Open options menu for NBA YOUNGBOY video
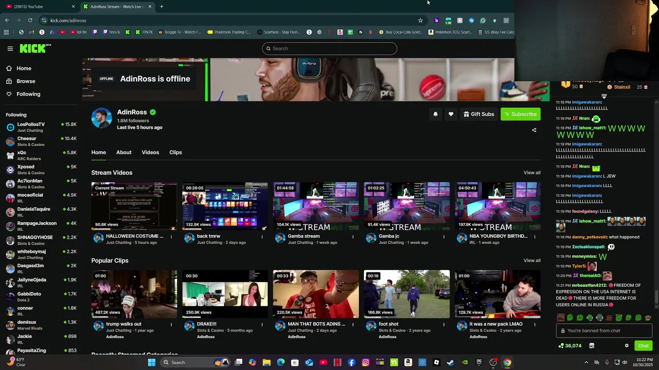 [x=534, y=237]
